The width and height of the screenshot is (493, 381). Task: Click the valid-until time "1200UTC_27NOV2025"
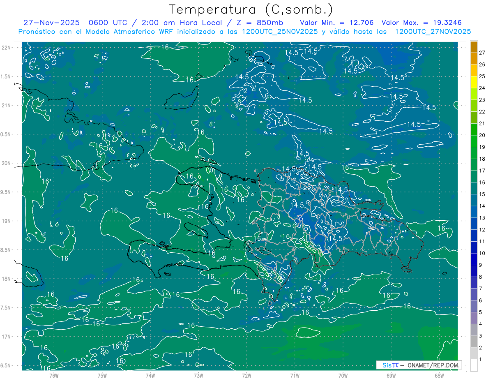point(433,32)
